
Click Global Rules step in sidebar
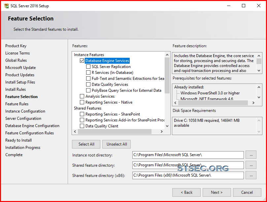(16, 60)
